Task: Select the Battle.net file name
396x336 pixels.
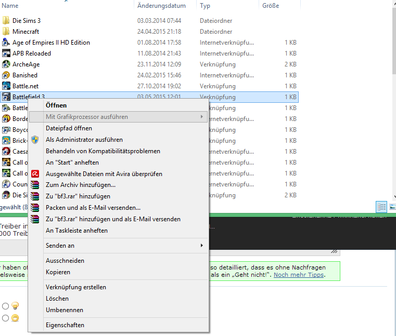Action: [25, 86]
